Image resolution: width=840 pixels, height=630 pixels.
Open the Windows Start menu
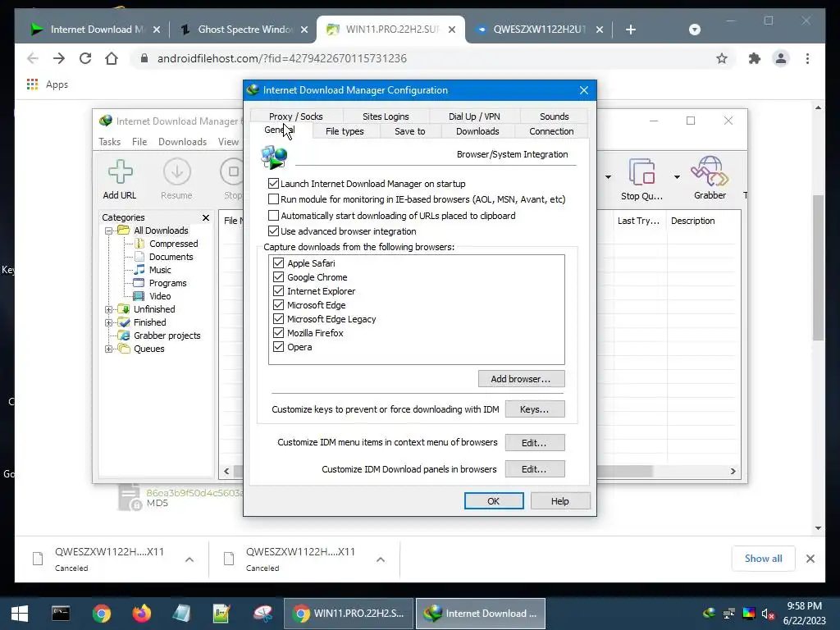tap(20, 614)
